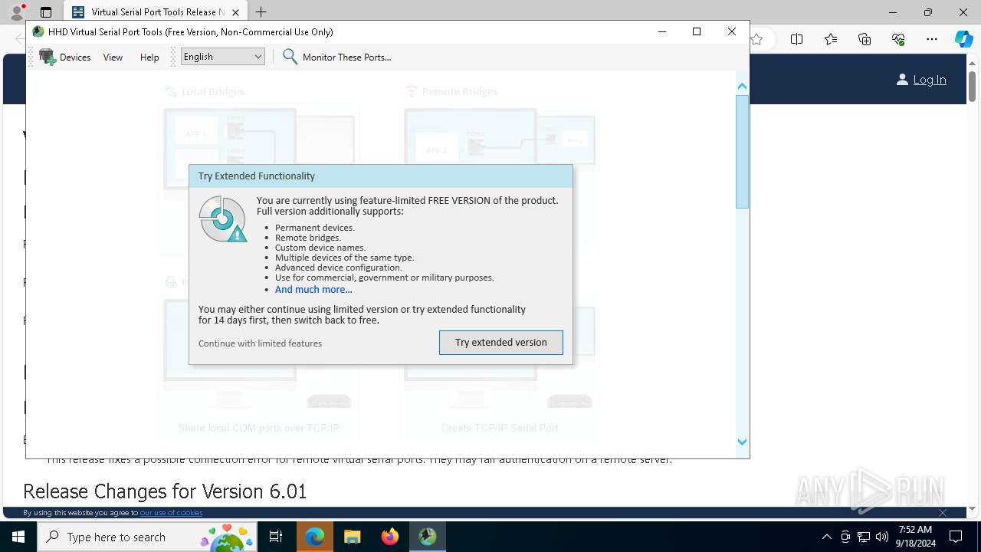Open browser tab actions menu icon

click(x=46, y=12)
